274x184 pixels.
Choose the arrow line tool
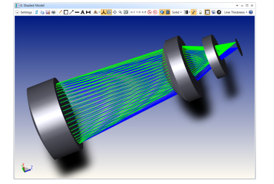[x=71, y=12]
